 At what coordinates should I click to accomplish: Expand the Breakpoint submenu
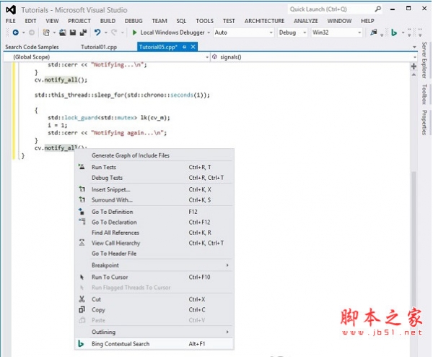coord(154,265)
